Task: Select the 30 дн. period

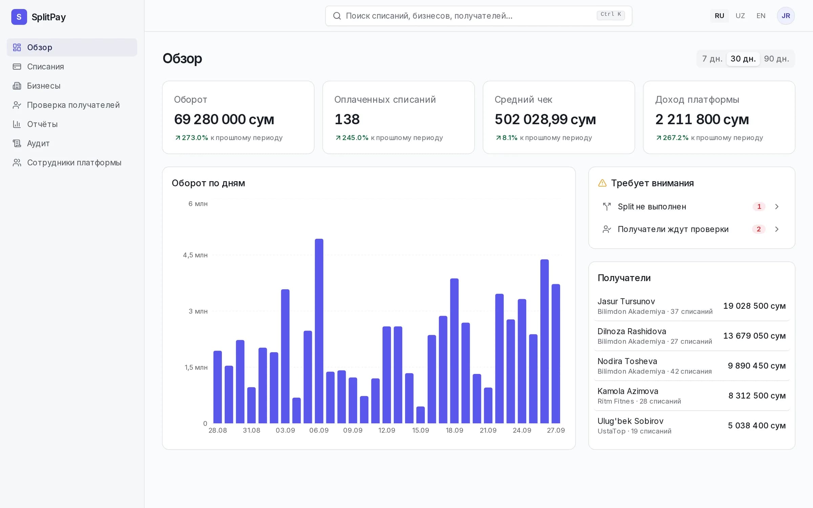Action: pos(743,59)
